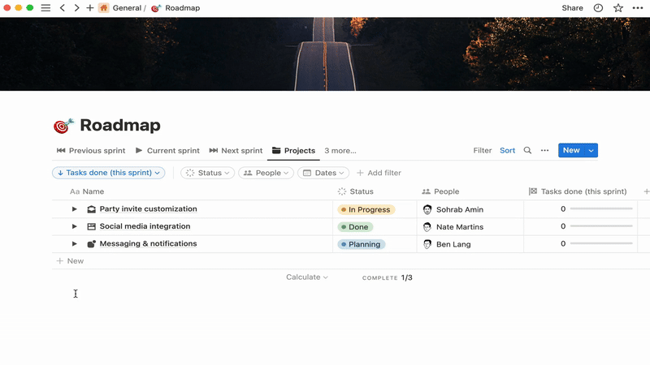Open Tasks done (this sprint) sort pill
The height and width of the screenshot is (365, 650).
tap(109, 173)
